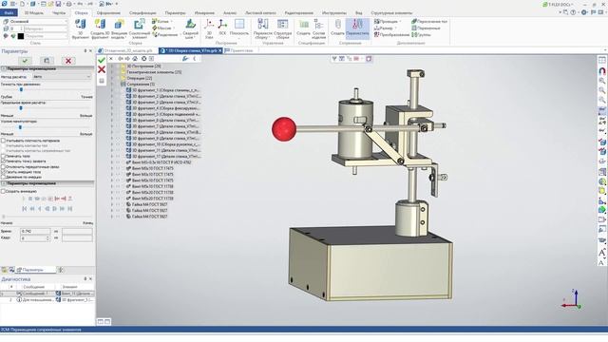
Task: Select Винт М5-0.5x16 ГОСТ Р ИСО 4762 row
Action: pyautogui.click(x=159, y=162)
